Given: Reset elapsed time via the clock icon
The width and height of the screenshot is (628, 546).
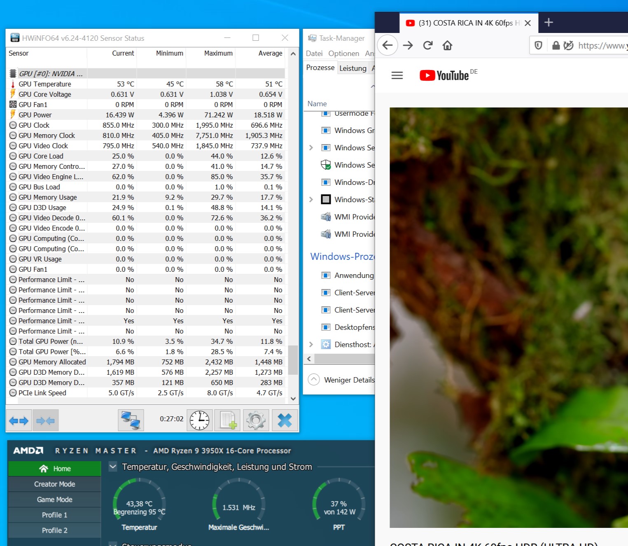Looking at the screenshot, I should tap(199, 420).
